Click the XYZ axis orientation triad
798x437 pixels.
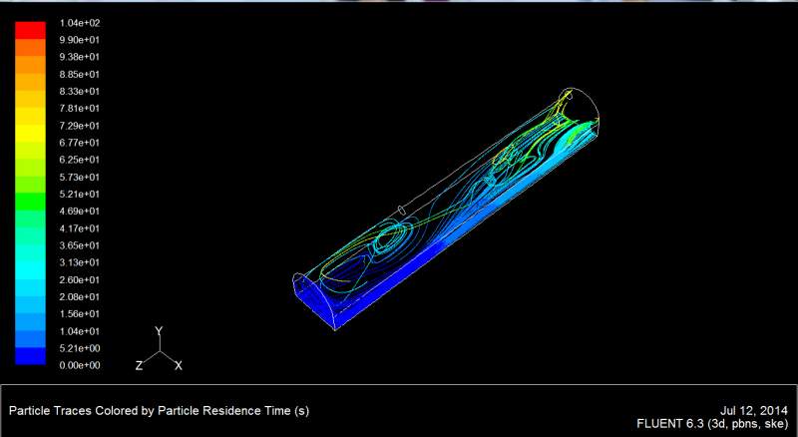point(159,349)
